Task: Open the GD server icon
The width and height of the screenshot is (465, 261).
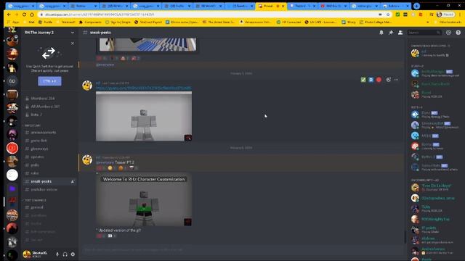Action: [12, 81]
